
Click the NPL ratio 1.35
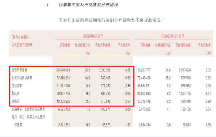click(208, 125)
